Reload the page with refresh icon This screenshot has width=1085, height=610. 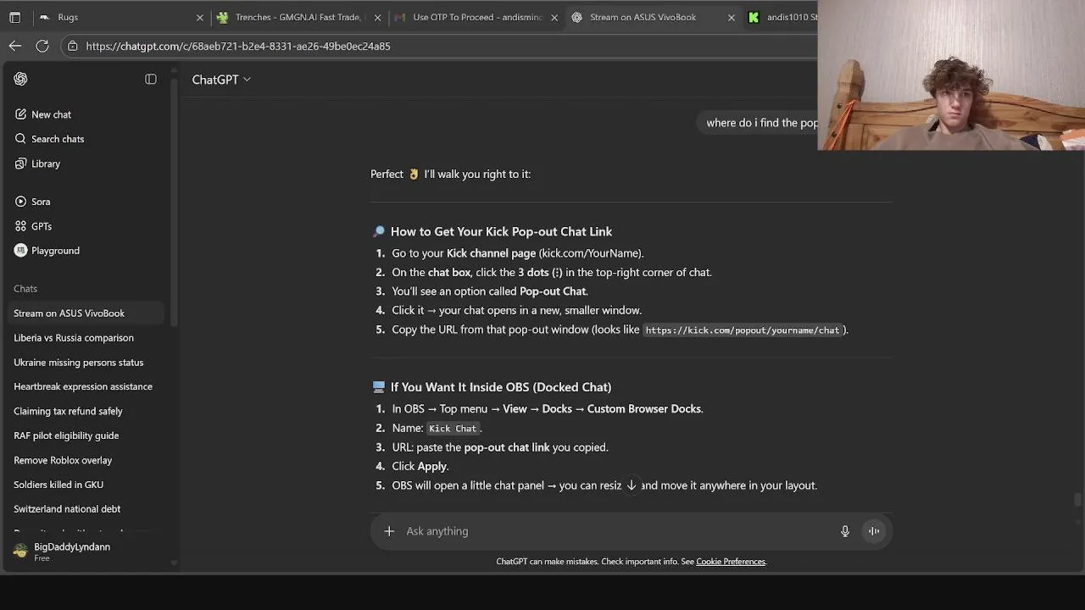[42, 46]
